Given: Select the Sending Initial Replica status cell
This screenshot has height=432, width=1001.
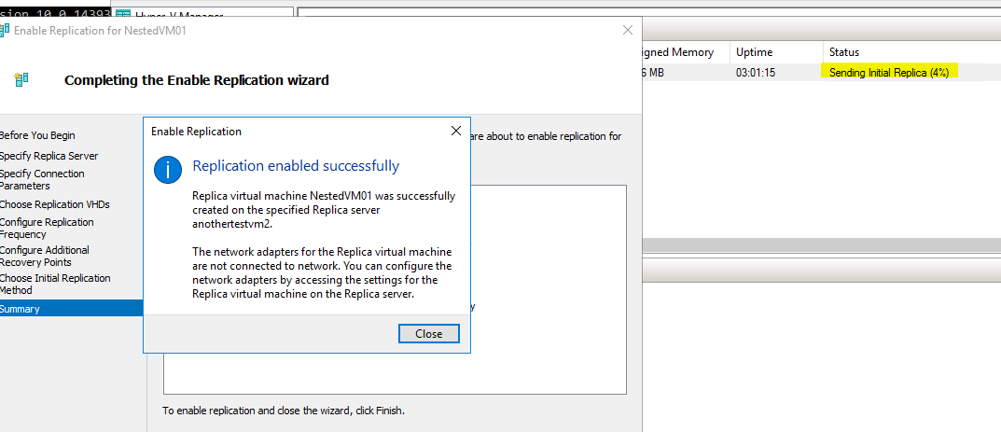Looking at the screenshot, I should click(x=889, y=73).
